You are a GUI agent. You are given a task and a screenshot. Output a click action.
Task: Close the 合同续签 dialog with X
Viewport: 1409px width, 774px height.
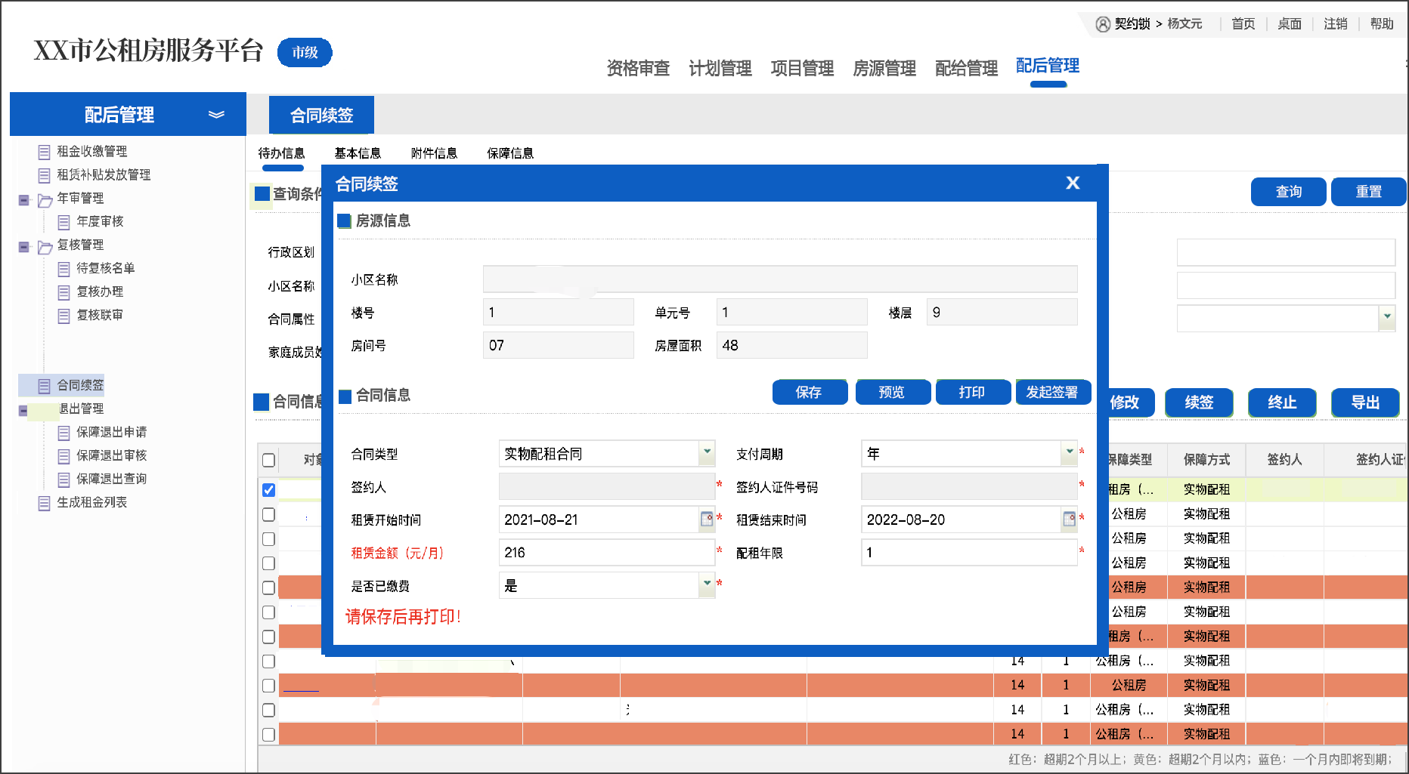[1073, 183]
